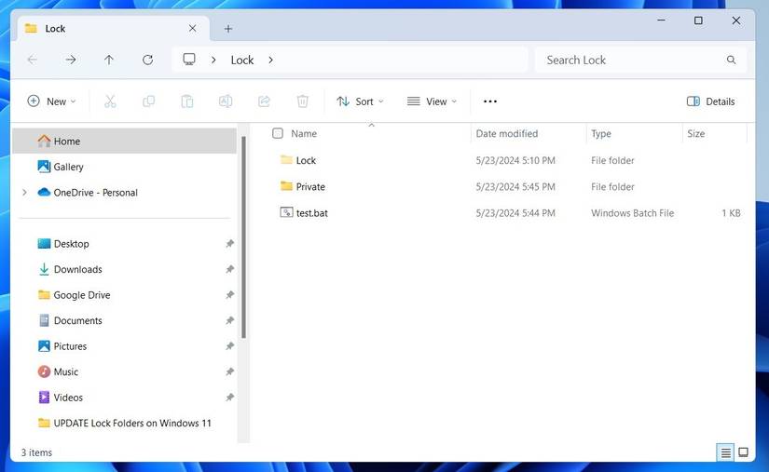Viewport: 769px width, 472px height.
Task: Click the pin icon beside Videos
Action: click(229, 398)
